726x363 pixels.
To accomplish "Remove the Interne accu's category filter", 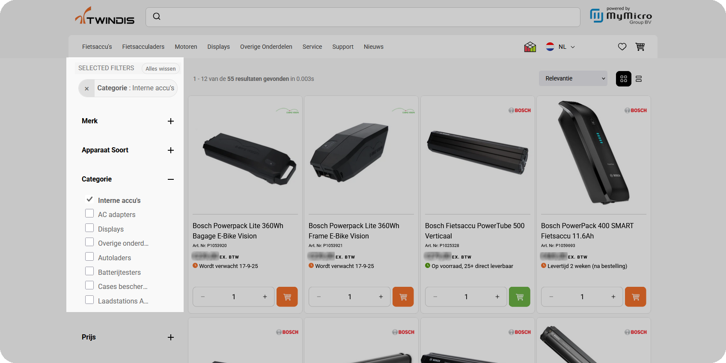I will [x=86, y=88].
